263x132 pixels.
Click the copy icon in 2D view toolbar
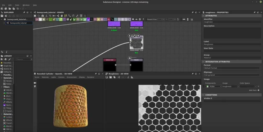click(115, 77)
